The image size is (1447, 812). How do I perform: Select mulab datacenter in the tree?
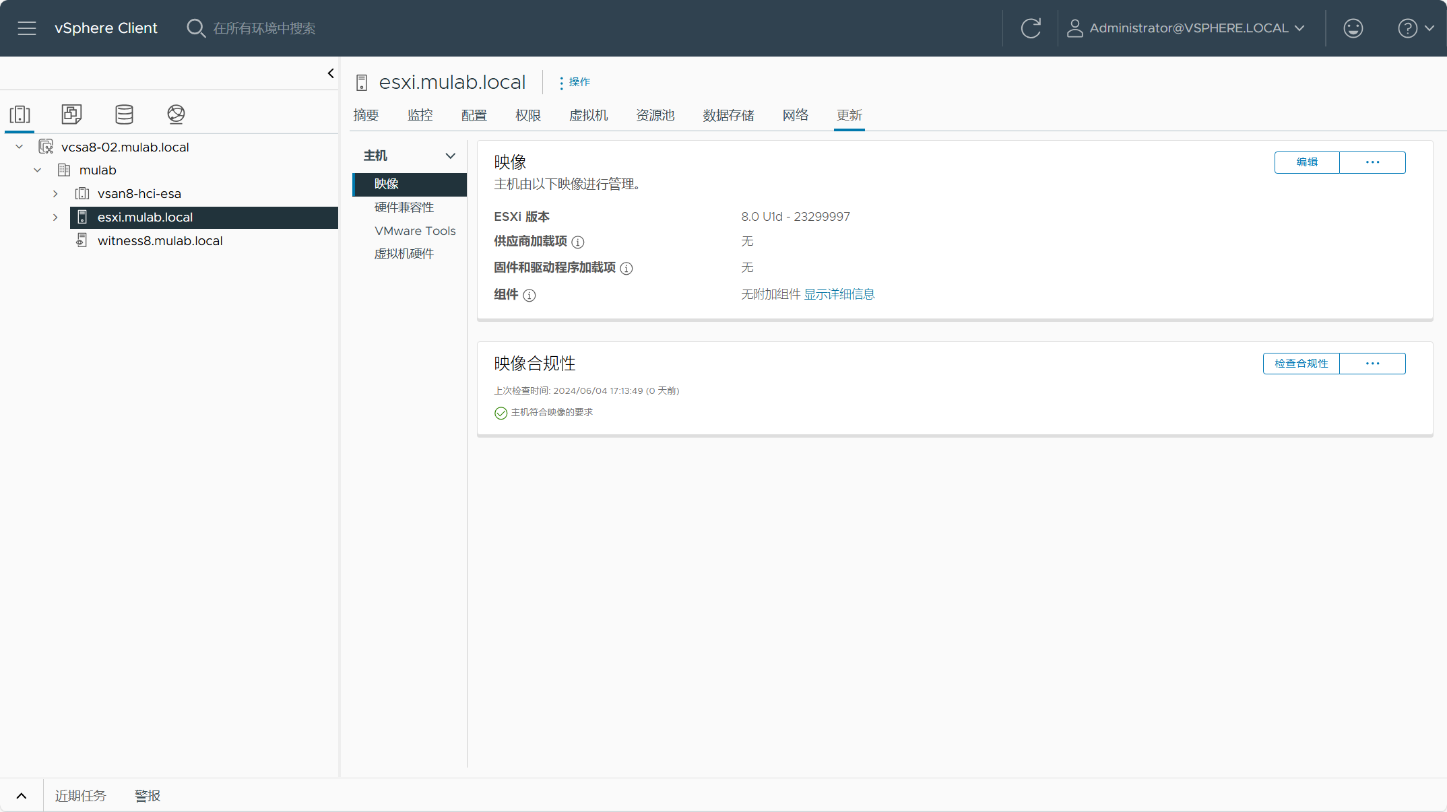click(x=98, y=170)
